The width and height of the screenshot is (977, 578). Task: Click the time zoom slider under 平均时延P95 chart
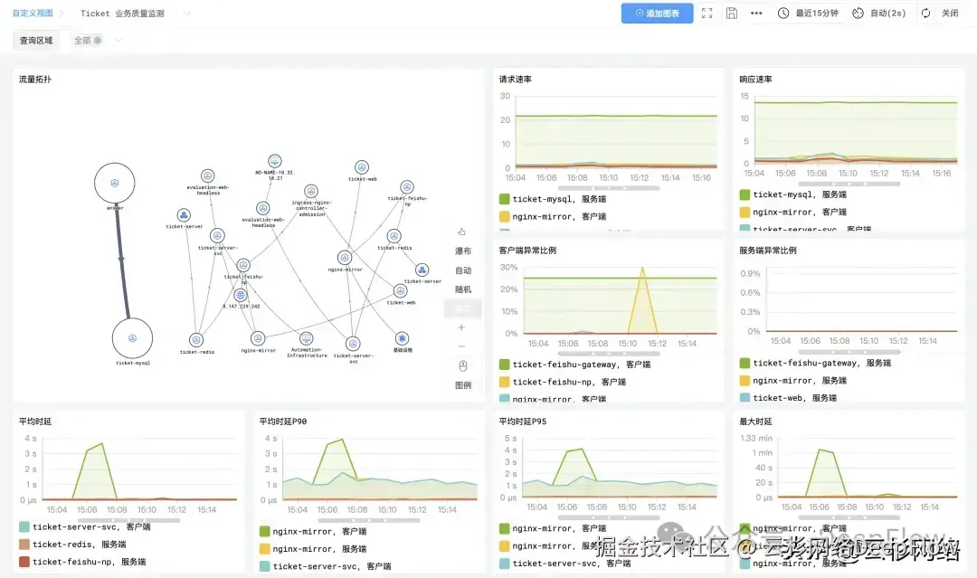(609, 517)
